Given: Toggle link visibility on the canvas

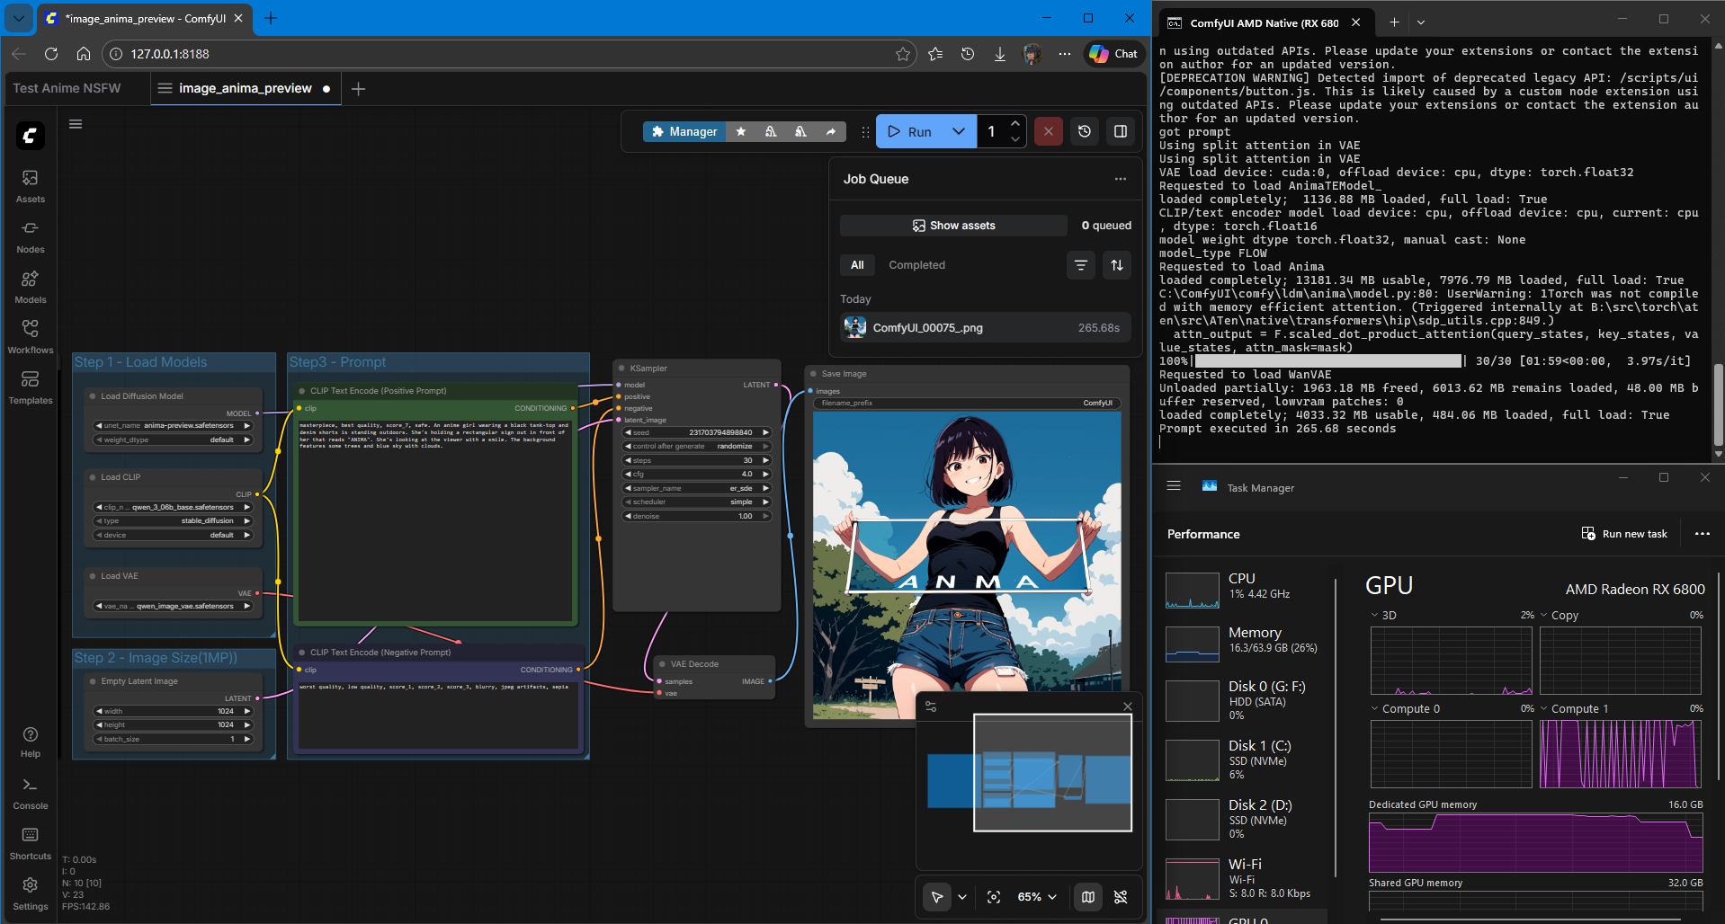Looking at the screenshot, I should (1121, 897).
